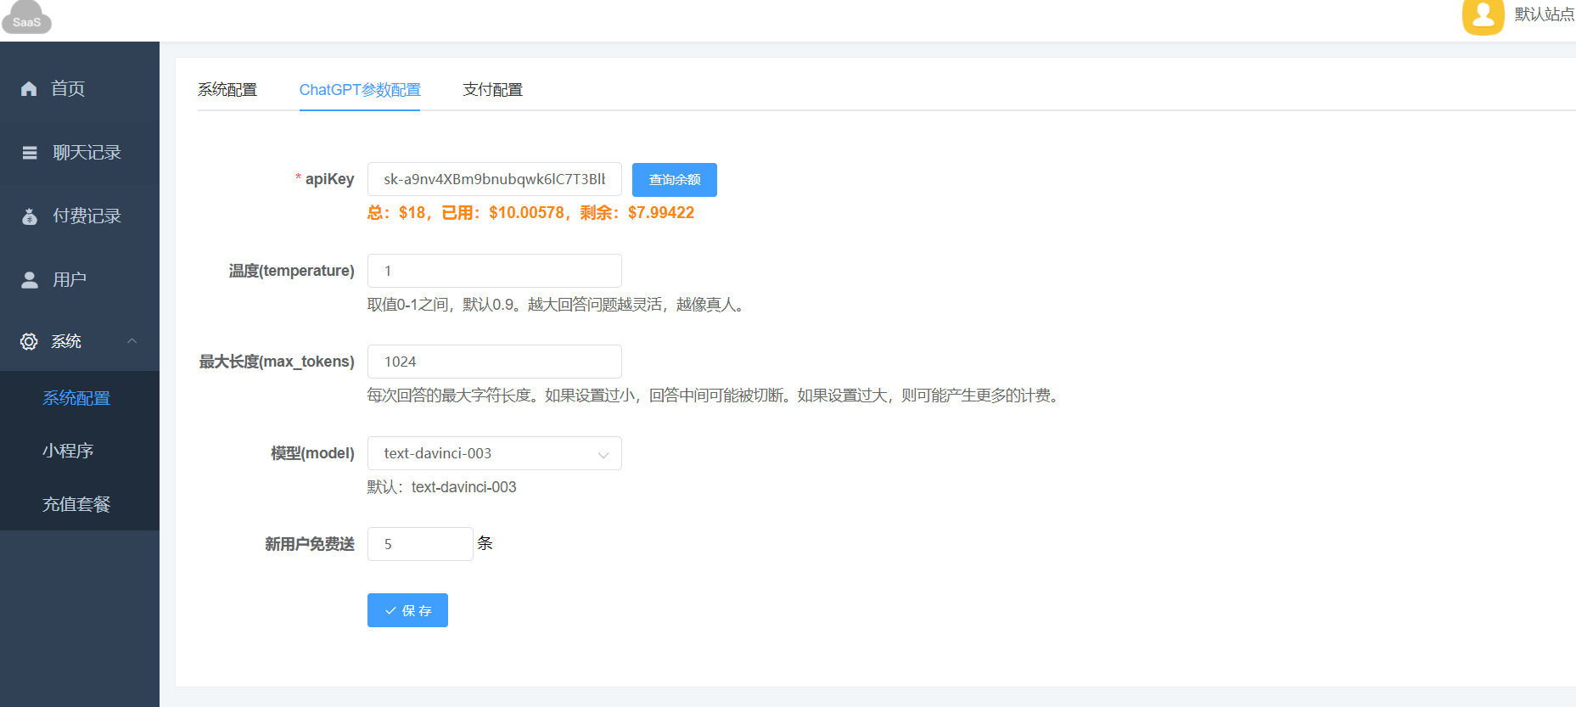Open the 模型(model) dropdown

tap(495, 453)
